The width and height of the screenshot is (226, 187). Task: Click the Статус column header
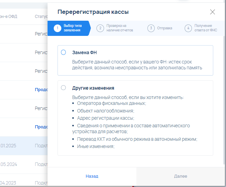coord(41,16)
